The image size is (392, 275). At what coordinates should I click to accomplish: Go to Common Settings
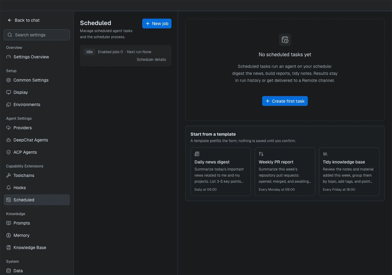[x=37, y=80]
